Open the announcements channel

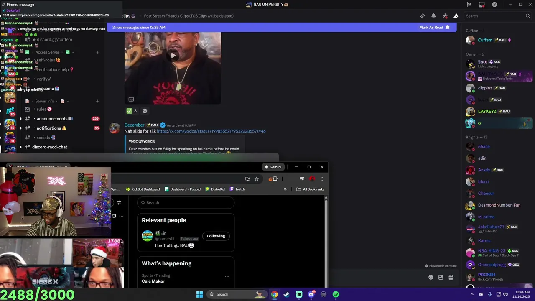61,119
